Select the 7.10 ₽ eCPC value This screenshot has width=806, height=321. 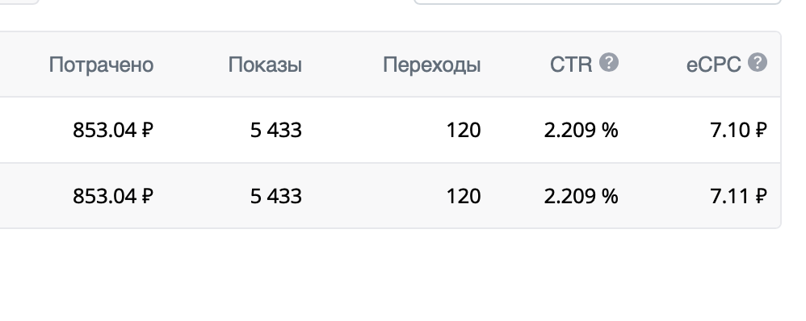739,131
